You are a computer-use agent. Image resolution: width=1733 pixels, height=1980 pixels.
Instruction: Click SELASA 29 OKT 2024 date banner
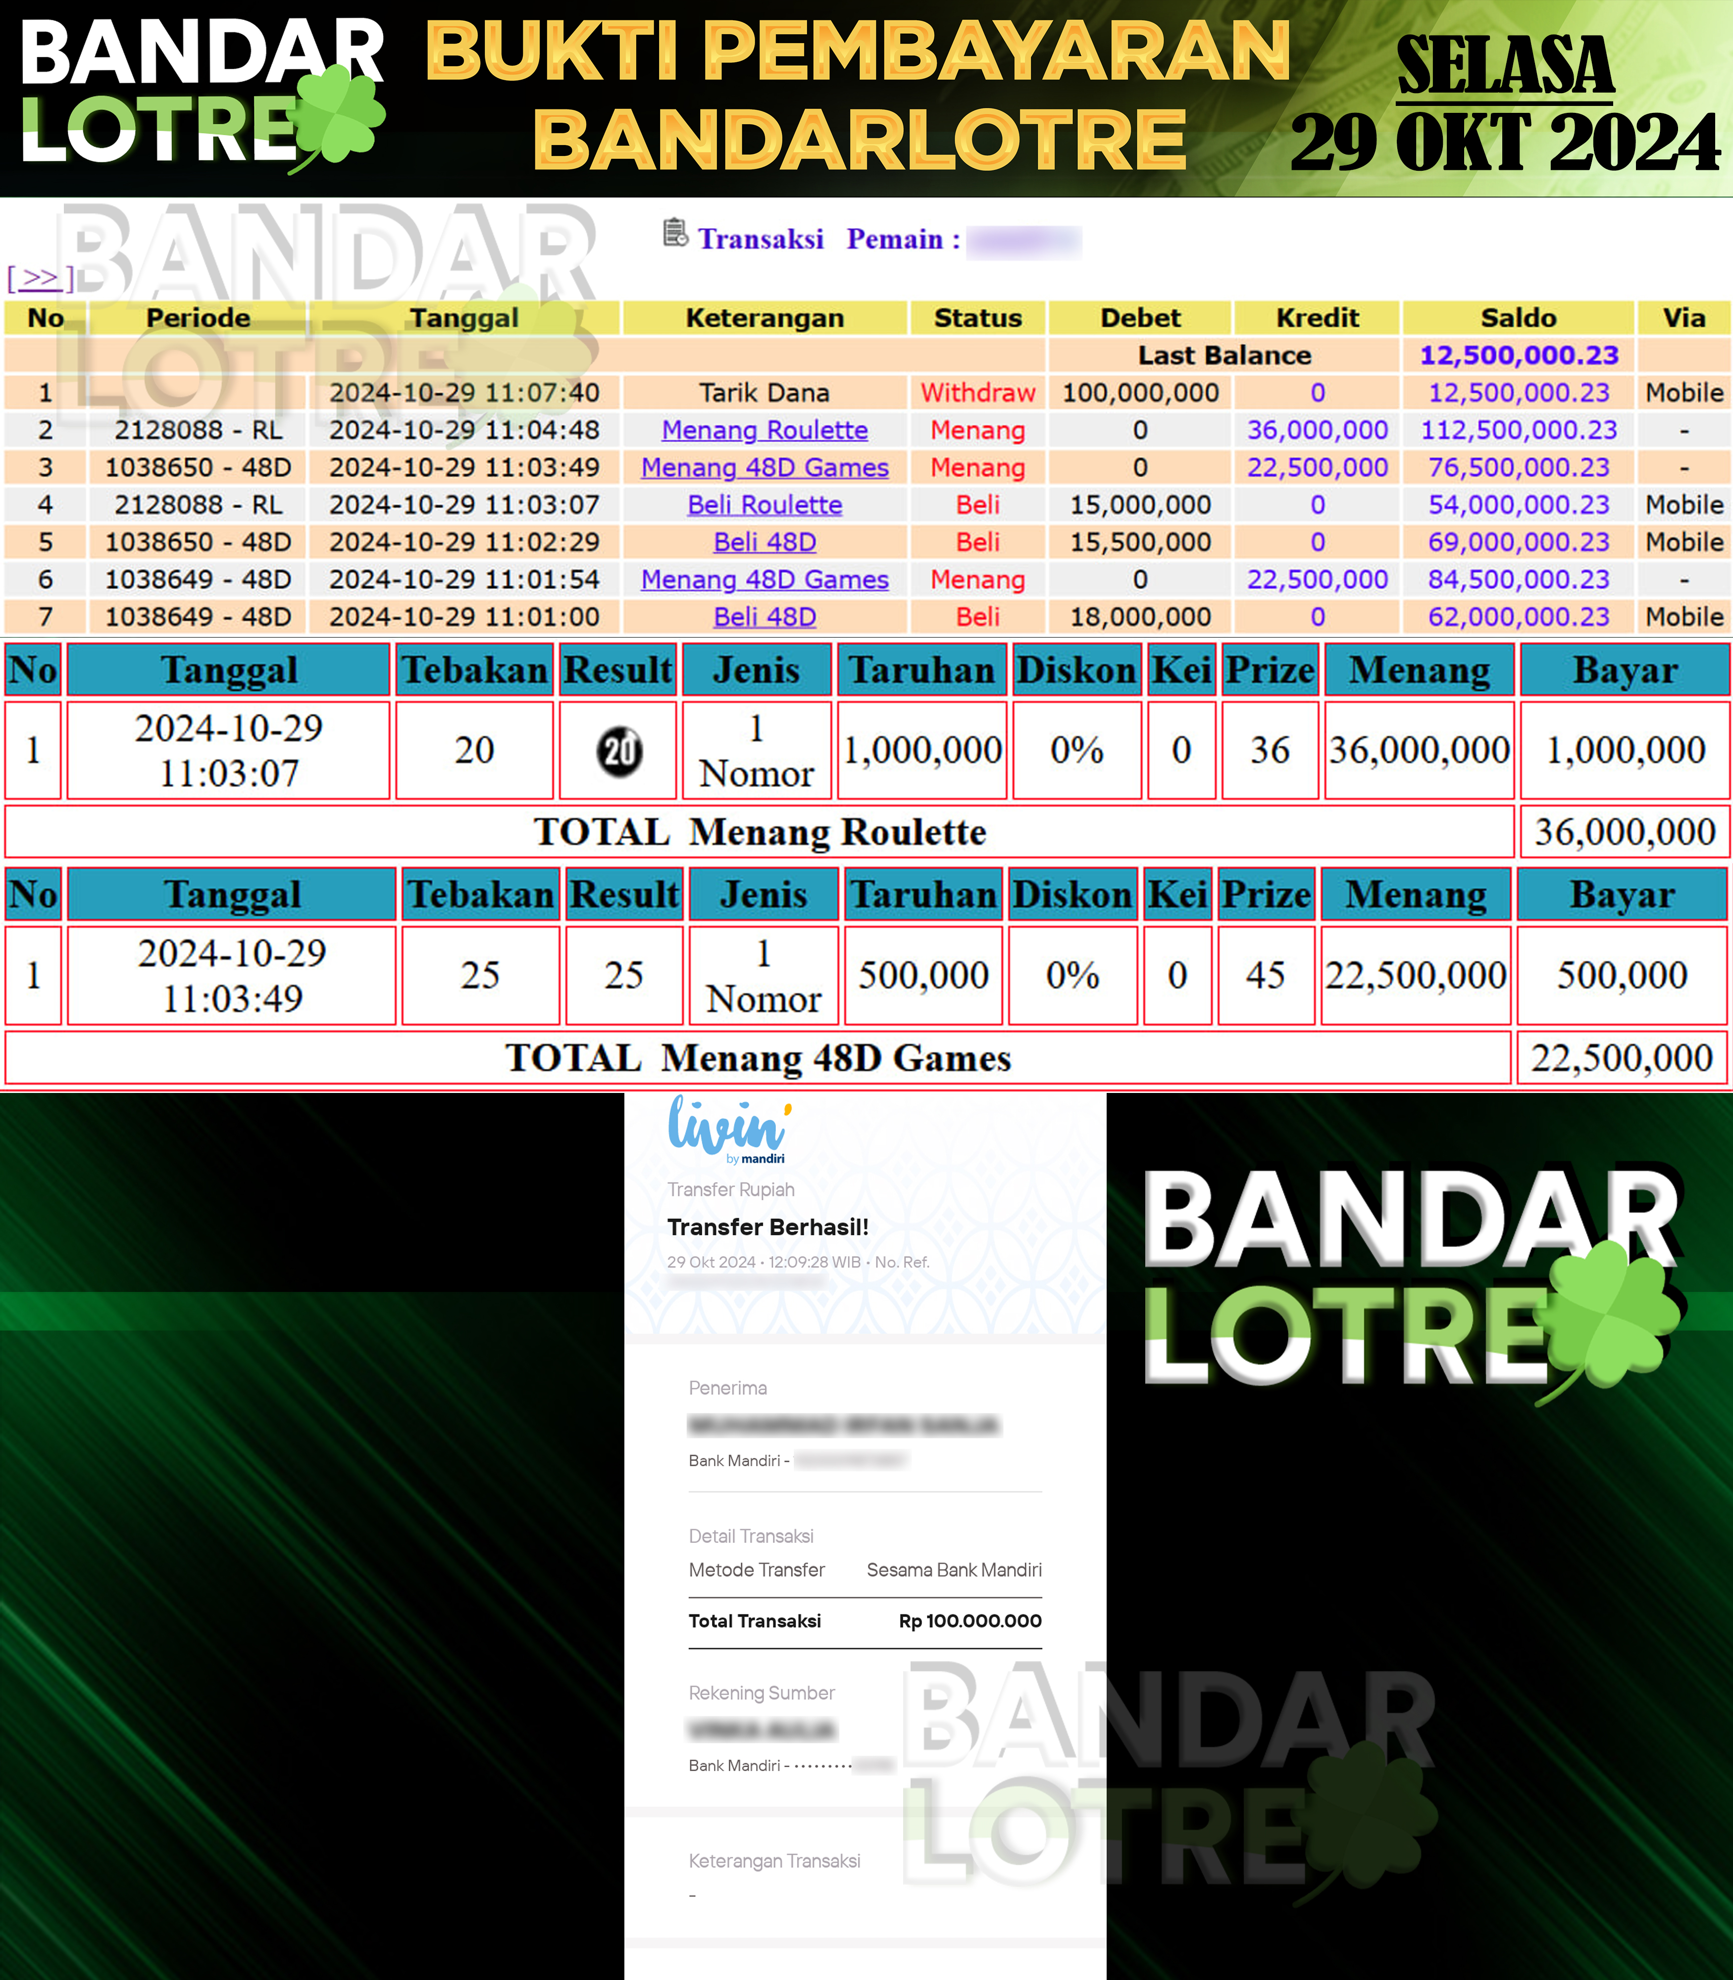pos(1505,104)
